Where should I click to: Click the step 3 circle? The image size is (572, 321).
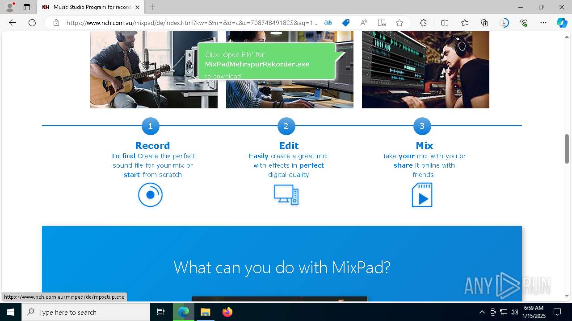coord(422,126)
